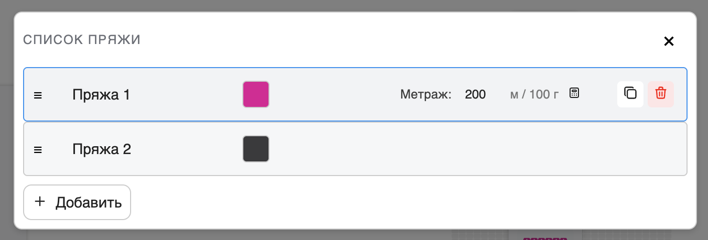Delete Пряжа 1 using the trash icon
Viewport: 708px width, 240px height.
tap(661, 94)
